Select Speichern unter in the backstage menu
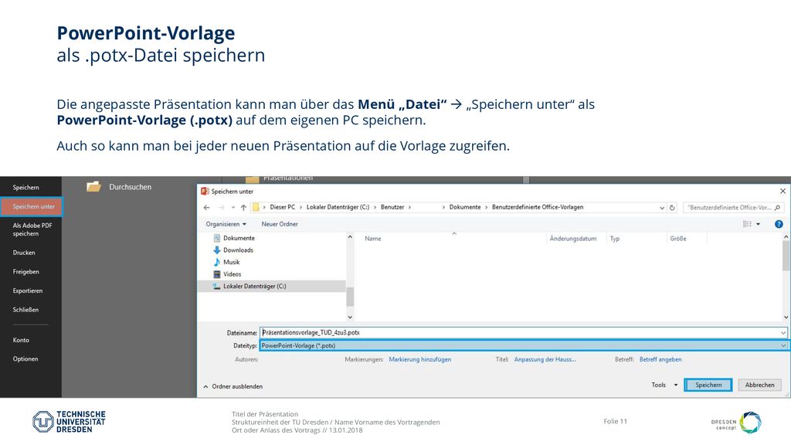791x445 pixels. (31, 206)
